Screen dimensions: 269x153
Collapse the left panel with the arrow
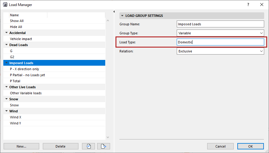(114, 12)
